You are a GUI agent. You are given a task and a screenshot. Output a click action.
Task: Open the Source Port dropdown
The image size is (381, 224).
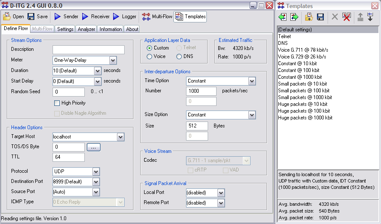(96, 192)
